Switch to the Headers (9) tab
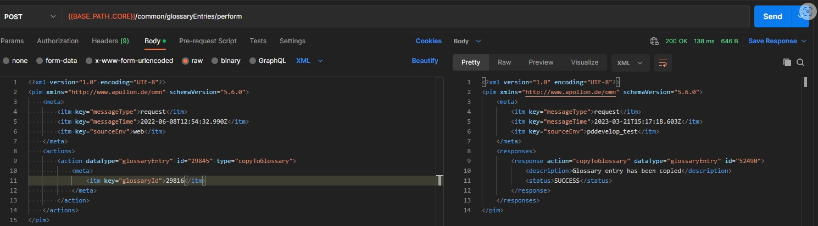 (x=110, y=41)
